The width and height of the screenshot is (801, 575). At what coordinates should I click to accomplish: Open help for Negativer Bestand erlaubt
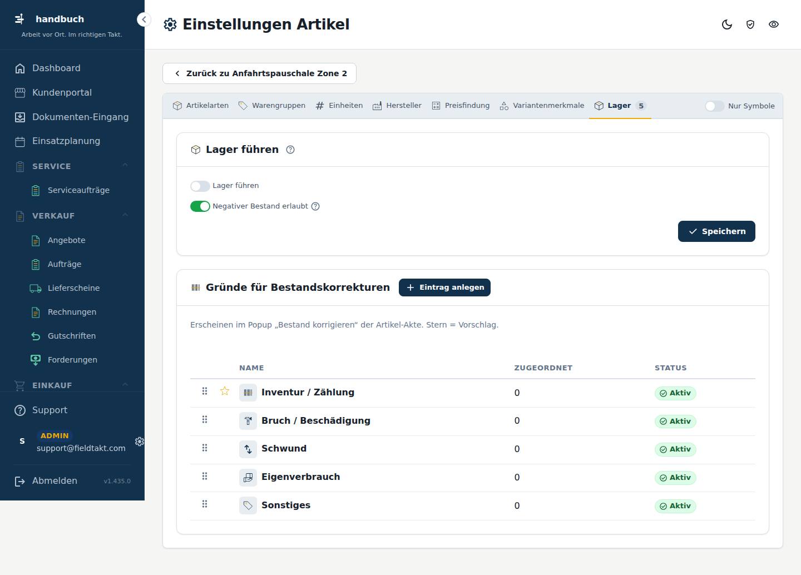(315, 206)
